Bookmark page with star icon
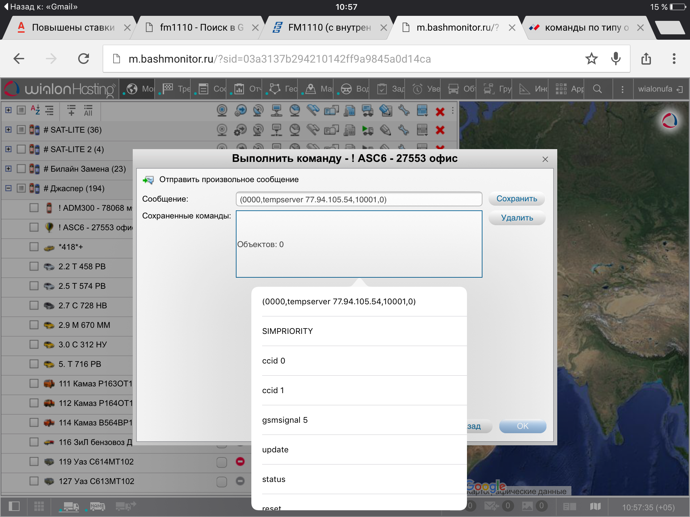 (591, 59)
